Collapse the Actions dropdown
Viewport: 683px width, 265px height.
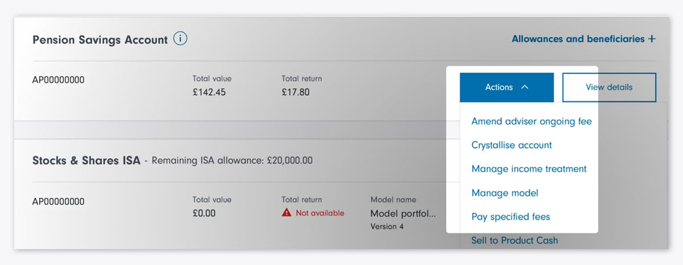506,87
